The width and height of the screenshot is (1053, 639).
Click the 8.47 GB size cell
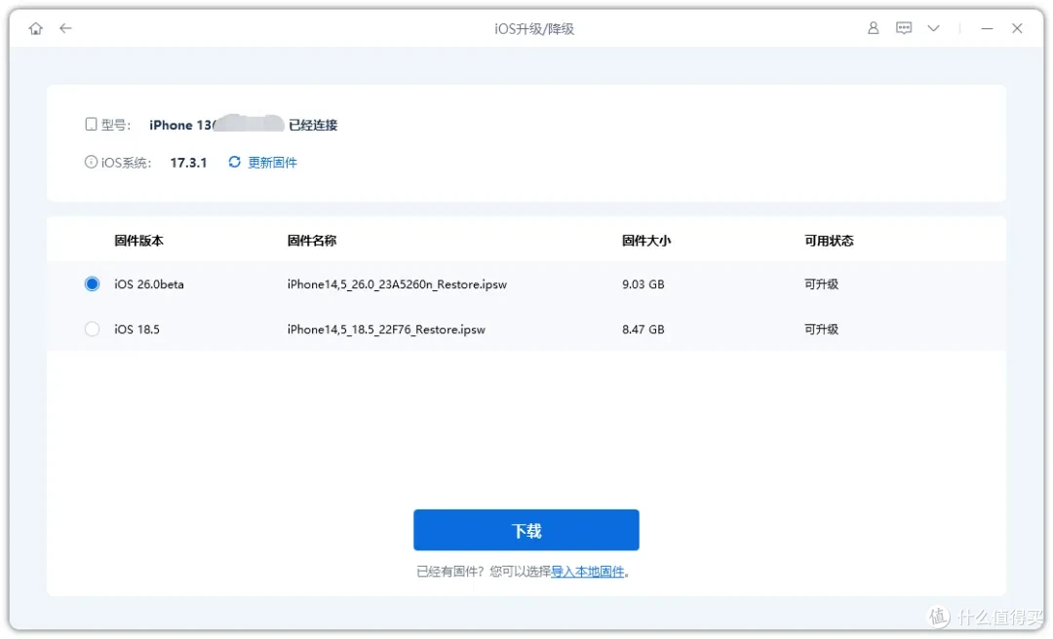pos(643,329)
